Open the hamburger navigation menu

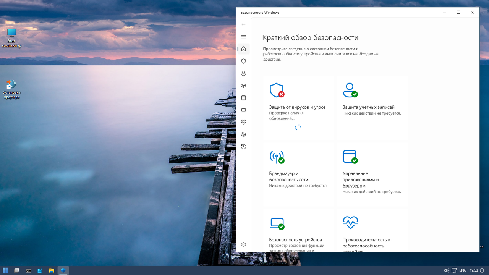point(243,37)
